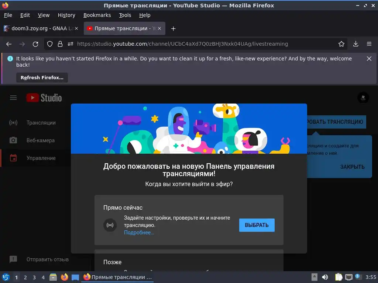Open the File menu

click(8, 15)
